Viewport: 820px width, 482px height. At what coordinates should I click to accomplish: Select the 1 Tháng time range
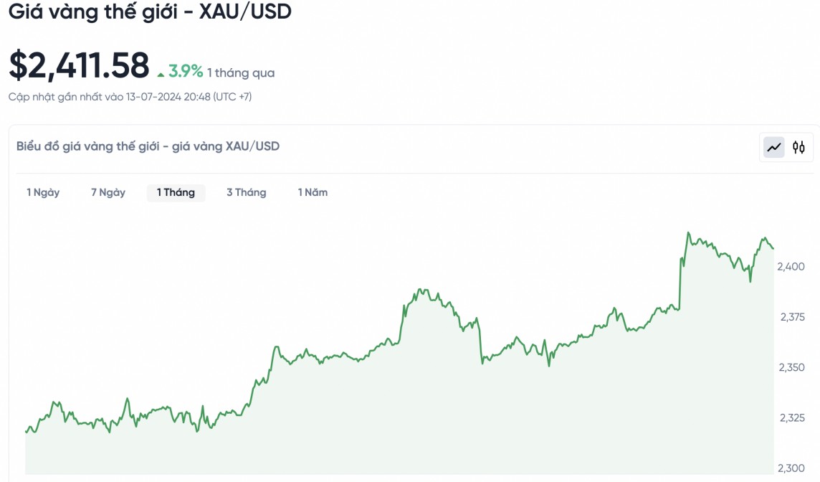pyautogui.click(x=176, y=192)
